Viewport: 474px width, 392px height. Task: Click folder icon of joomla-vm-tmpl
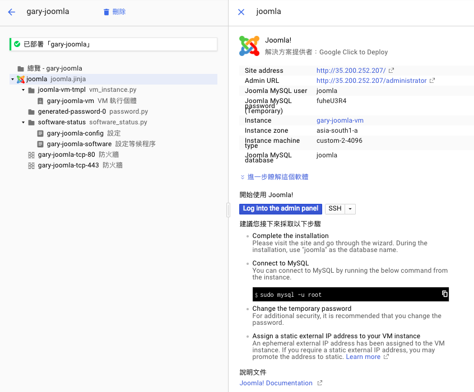click(x=31, y=90)
